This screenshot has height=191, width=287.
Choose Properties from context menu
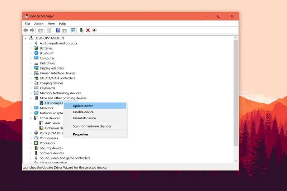coord(95,134)
